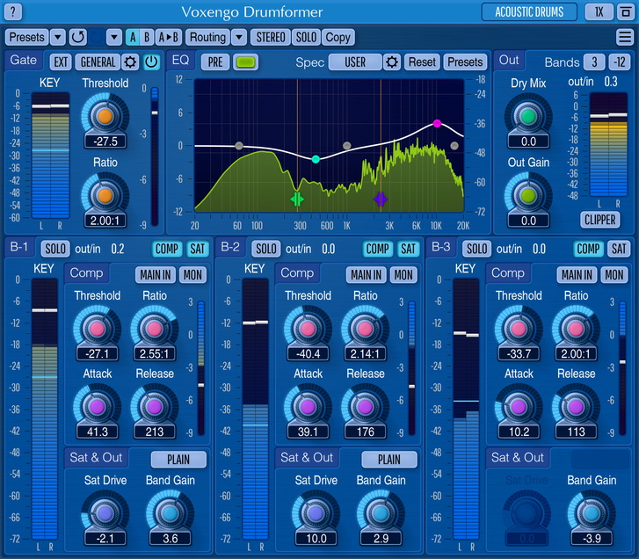This screenshot has width=639, height=559.
Task: Click the EQ Reset button
Action: tap(422, 62)
